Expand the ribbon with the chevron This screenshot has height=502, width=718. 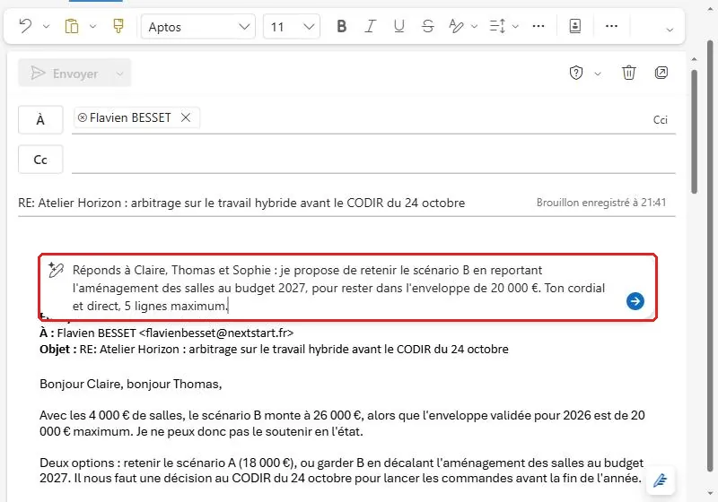click(670, 30)
